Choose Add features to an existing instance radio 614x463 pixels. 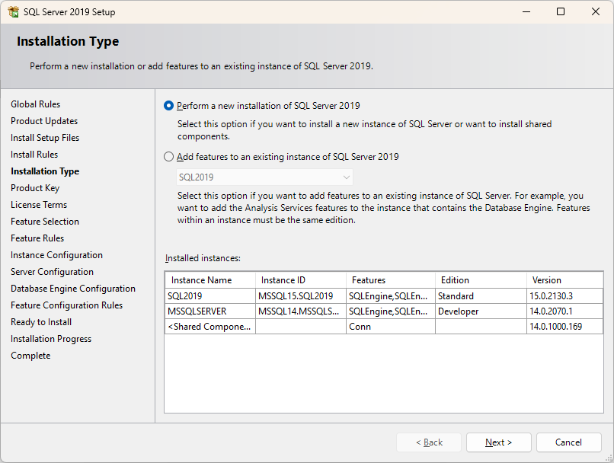(168, 157)
